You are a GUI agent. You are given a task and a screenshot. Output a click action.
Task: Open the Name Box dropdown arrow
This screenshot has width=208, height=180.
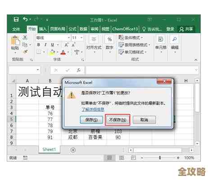click(38, 70)
